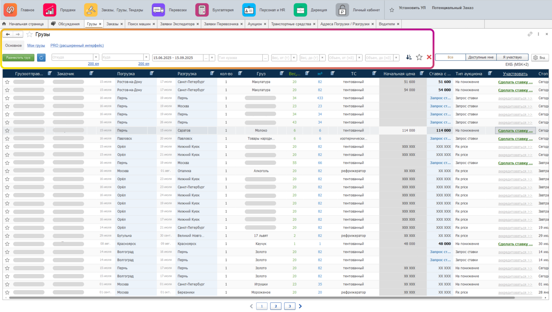Click the Куда destination input field
Image resolution: width=552 pixels, height=312 pixels.
click(x=123, y=57)
